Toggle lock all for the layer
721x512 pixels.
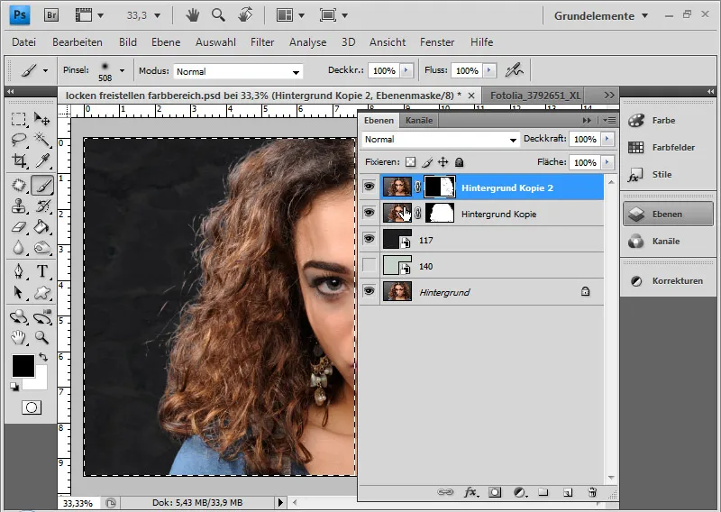(459, 162)
